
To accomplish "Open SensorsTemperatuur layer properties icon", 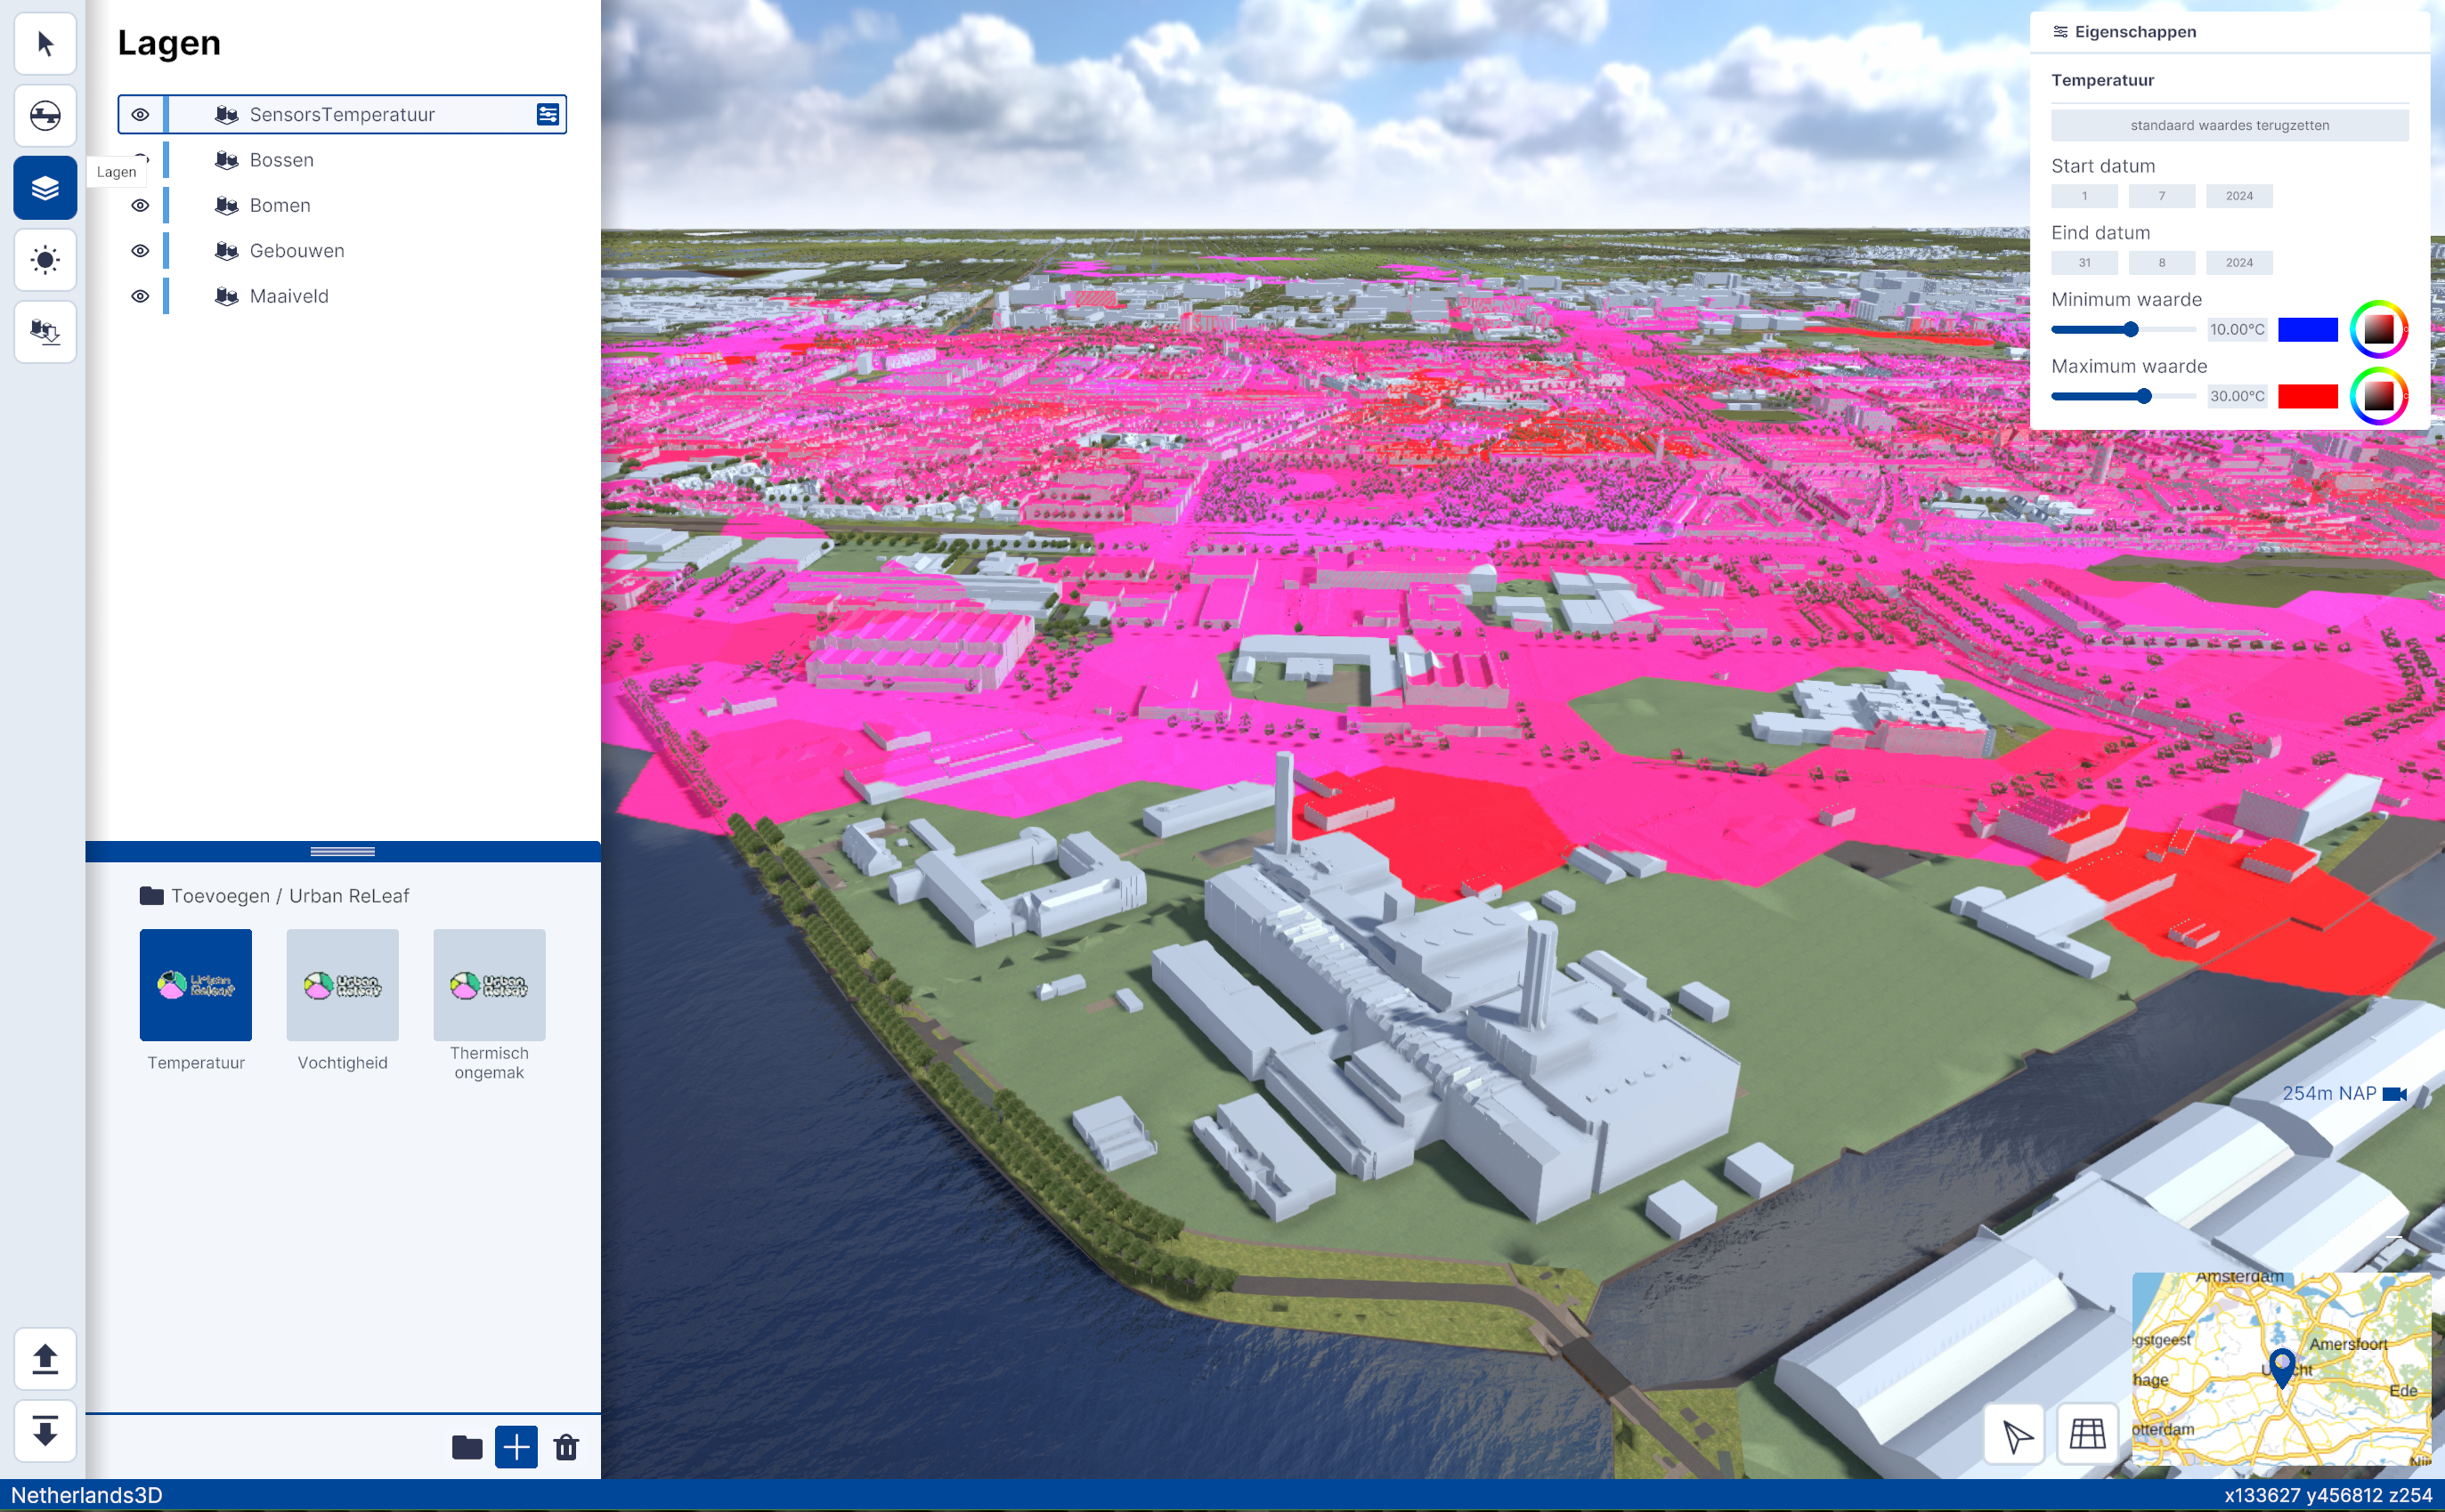I will click(548, 115).
